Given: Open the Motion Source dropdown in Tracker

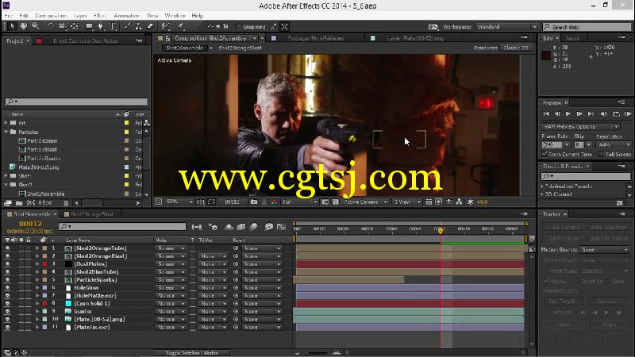Looking at the screenshot, I should click(x=604, y=250).
